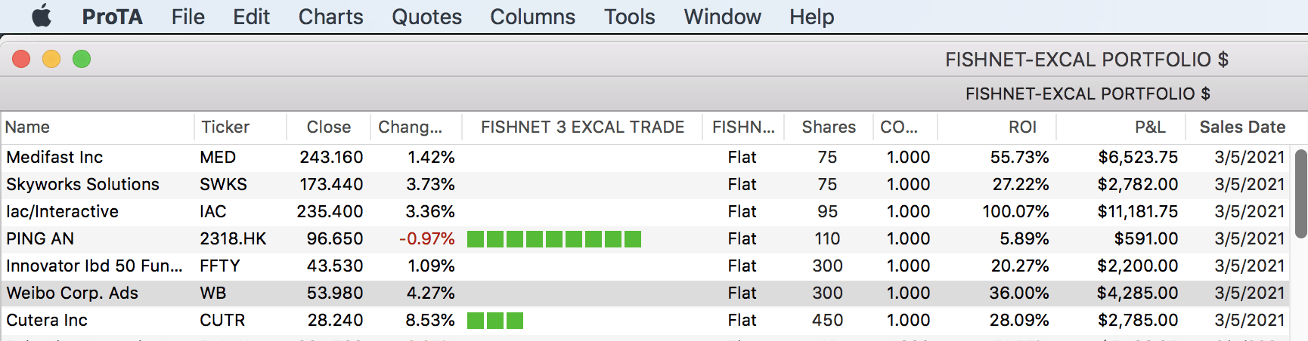Click close price 96.650
1308x341 pixels.
[x=335, y=238]
